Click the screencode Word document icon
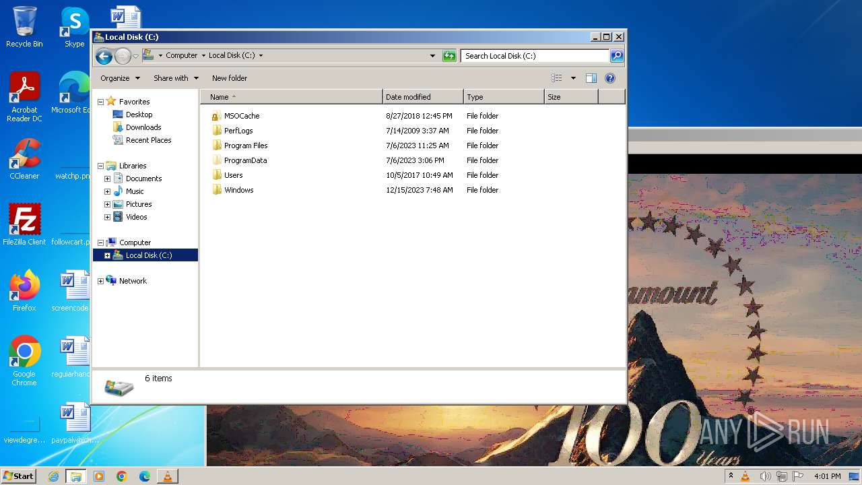 click(72, 291)
